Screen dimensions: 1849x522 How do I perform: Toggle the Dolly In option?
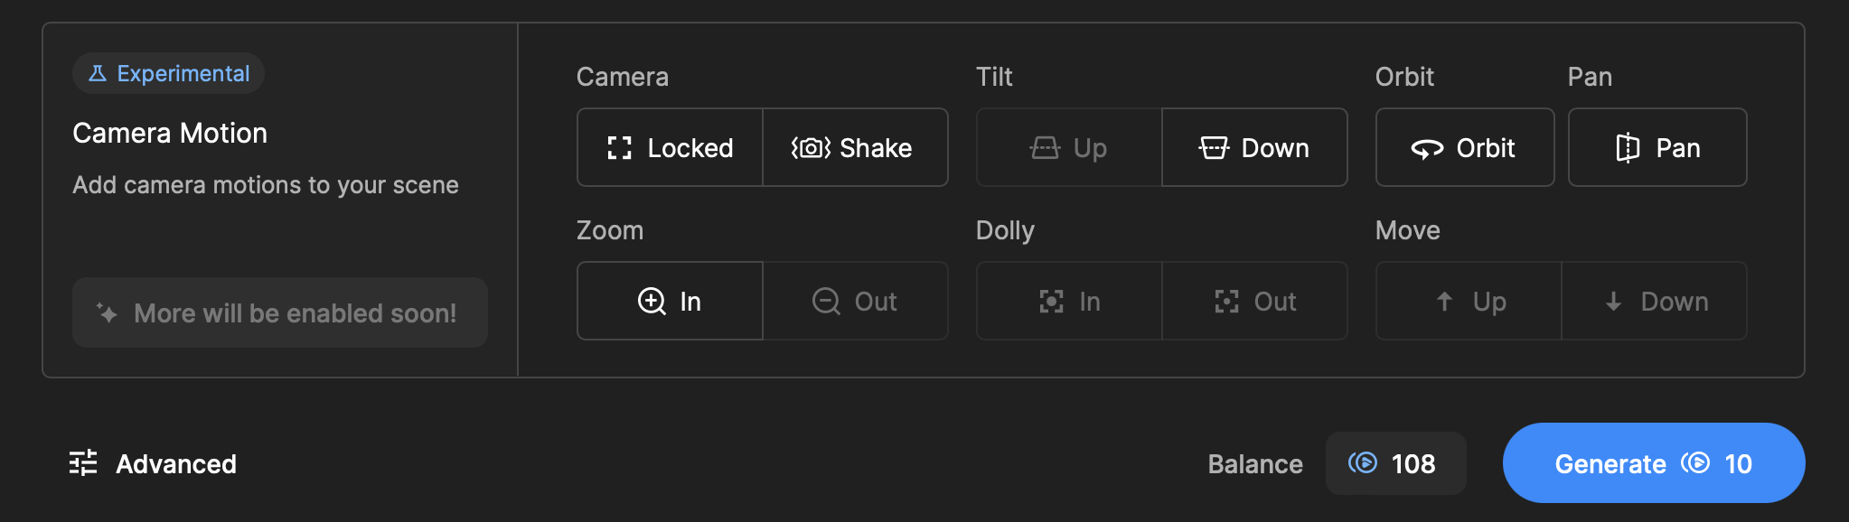[x=1069, y=302]
